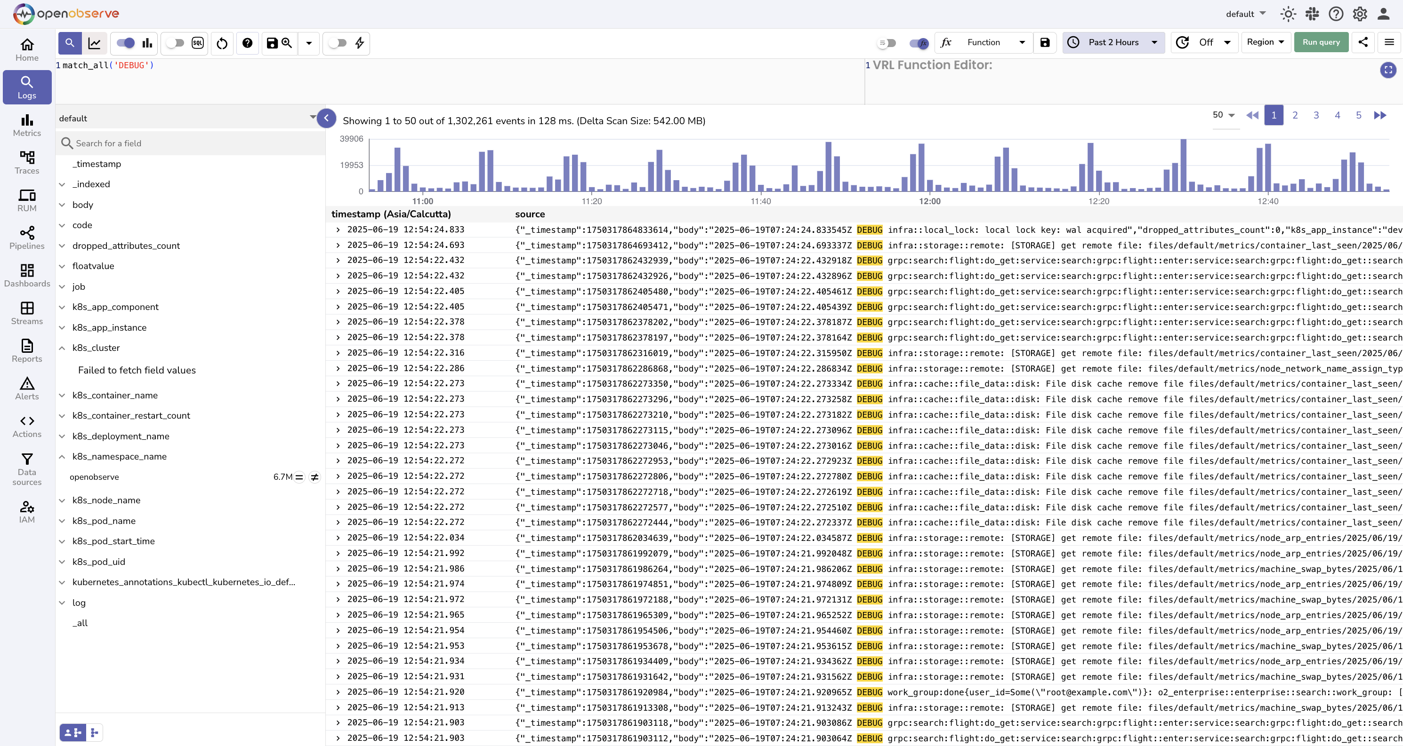Image resolution: width=1403 pixels, height=746 pixels.
Task: Click the reset filters refresh icon
Action: (x=222, y=43)
